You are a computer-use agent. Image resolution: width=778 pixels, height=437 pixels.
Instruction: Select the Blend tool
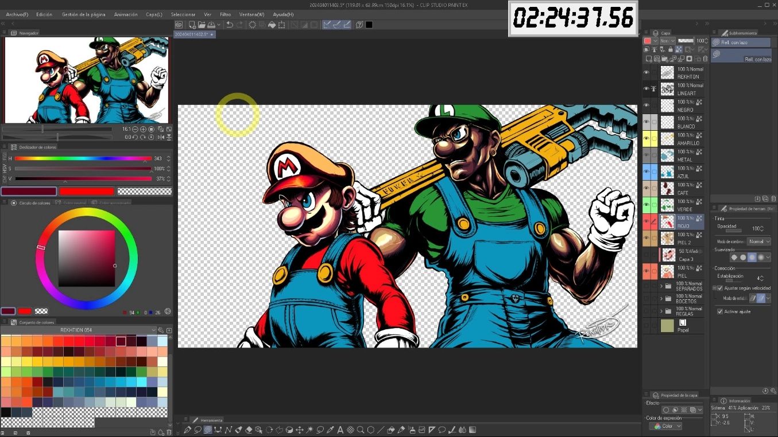(x=462, y=430)
